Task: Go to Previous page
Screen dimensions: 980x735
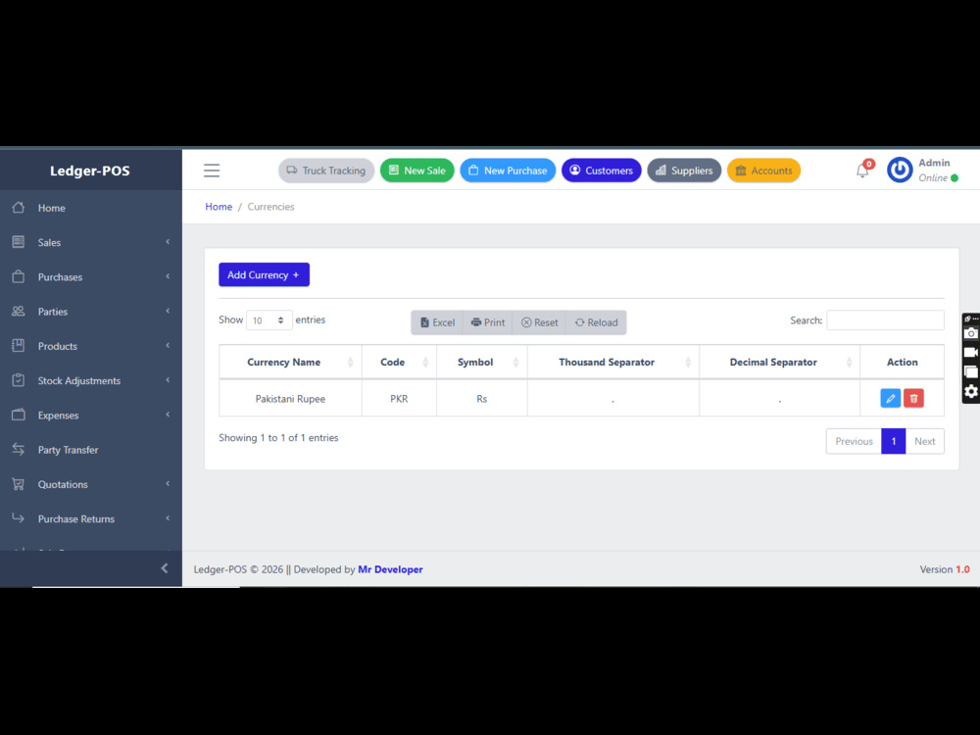Action: (x=854, y=441)
